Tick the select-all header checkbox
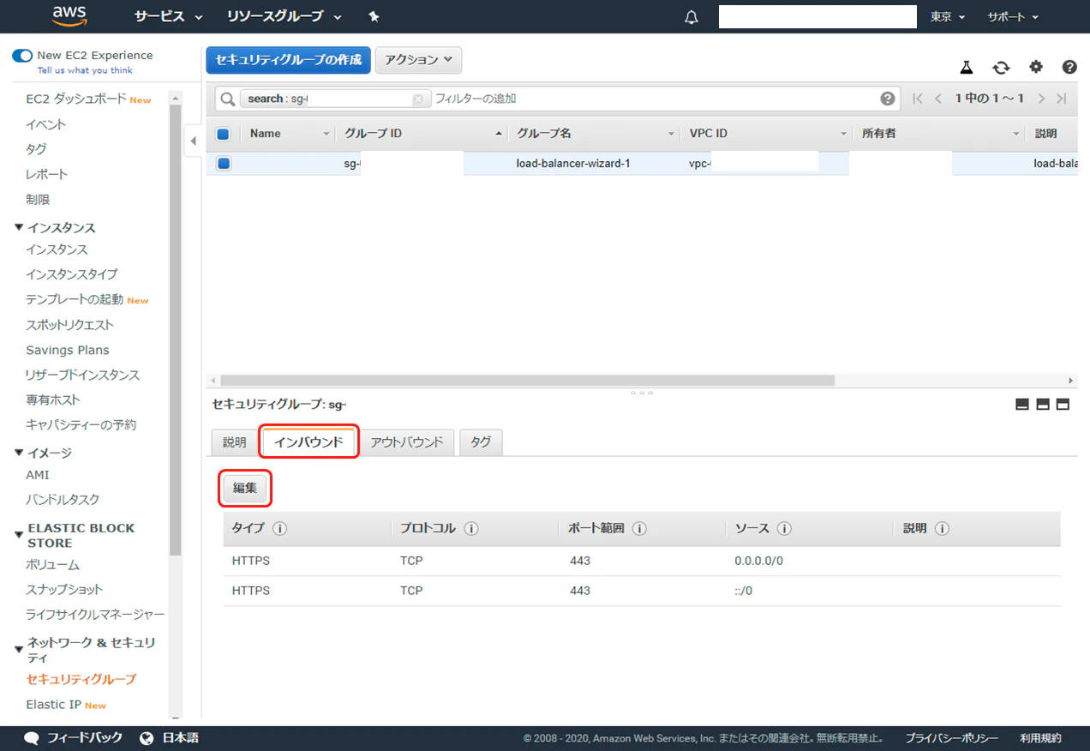This screenshot has width=1090, height=751. tap(223, 134)
